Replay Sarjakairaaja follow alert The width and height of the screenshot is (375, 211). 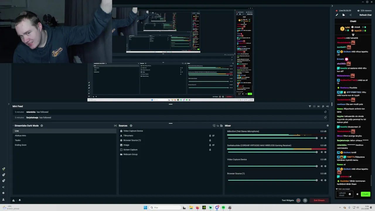[325, 118]
